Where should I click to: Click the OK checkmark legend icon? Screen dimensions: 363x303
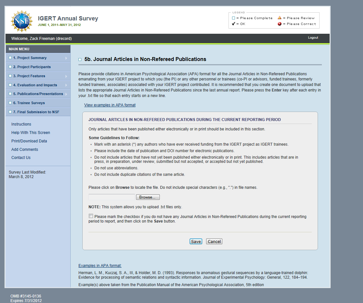233,24
